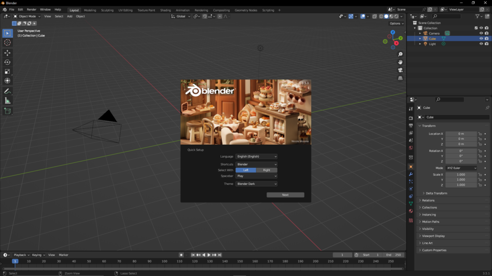Image resolution: width=492 pixels, height=276 pixels.
Task: Activate the Move tool
Action: (x=7, y=53)
